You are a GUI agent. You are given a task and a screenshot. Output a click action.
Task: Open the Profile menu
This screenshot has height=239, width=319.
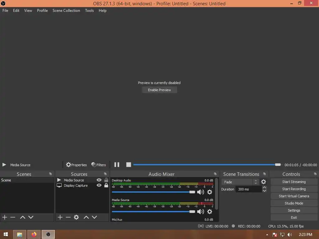click(x=42, y=11)
